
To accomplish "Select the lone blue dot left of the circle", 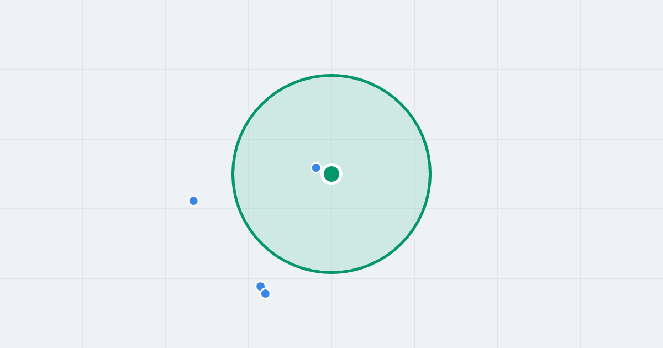I will (x=193, y=201).
